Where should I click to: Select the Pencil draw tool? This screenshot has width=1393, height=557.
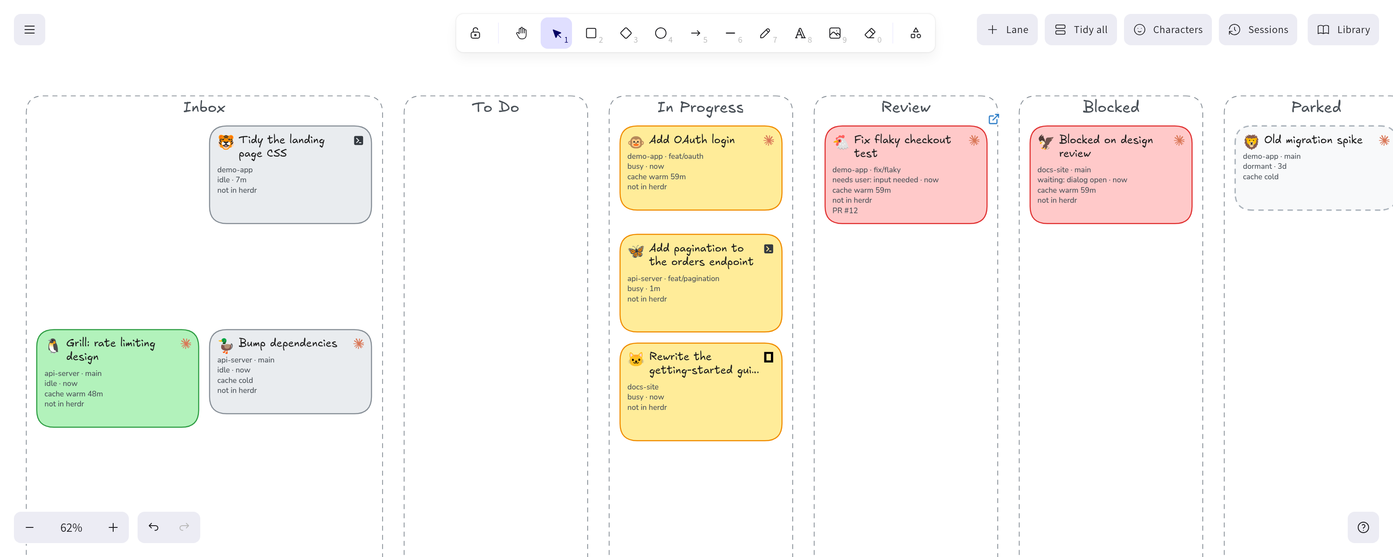tap(765, 34)
